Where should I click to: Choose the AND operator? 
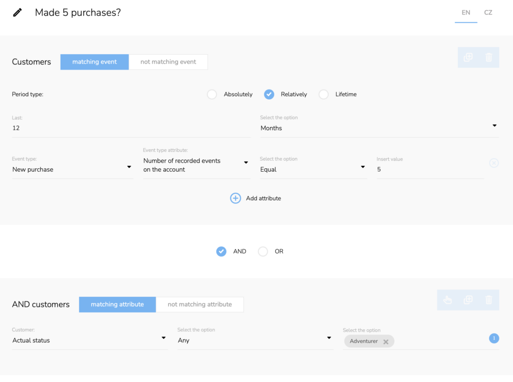tap(221, 251)
